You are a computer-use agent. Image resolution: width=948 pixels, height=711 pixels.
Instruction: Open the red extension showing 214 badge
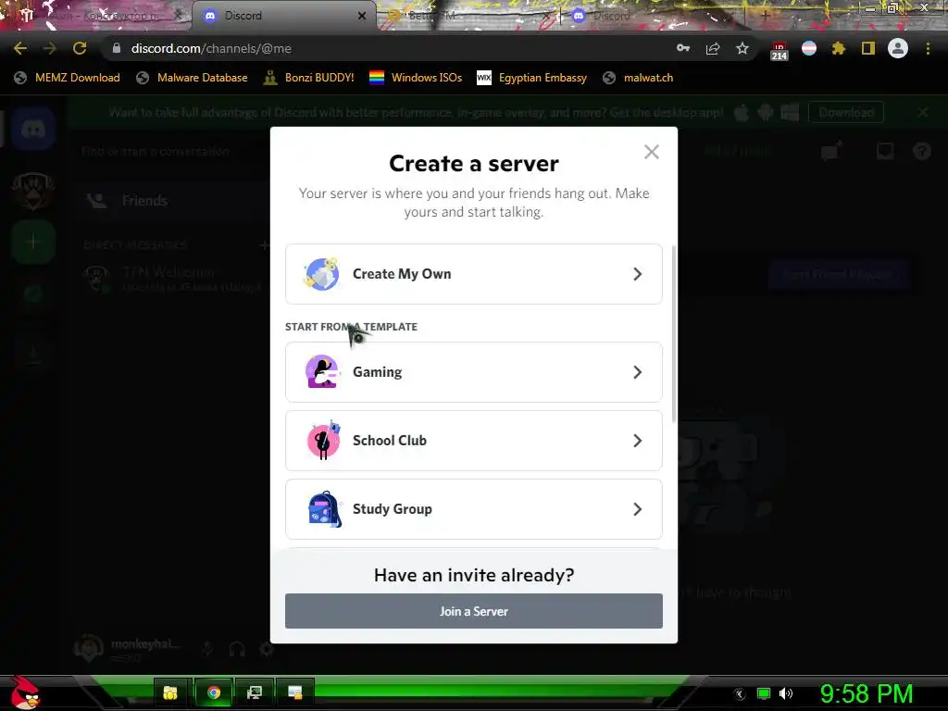779,50
